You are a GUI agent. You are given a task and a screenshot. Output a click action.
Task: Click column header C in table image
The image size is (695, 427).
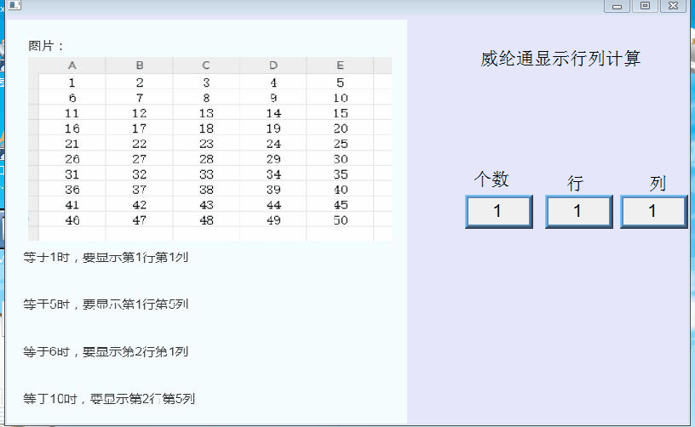tap(206, 65)
